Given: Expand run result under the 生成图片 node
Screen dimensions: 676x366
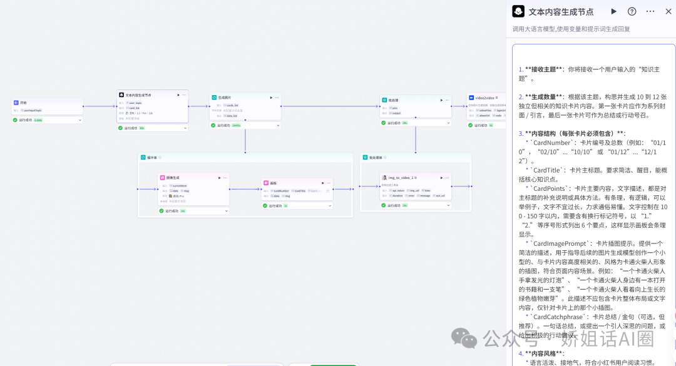Looking at the screenshot, I should (x=278, y=126).
